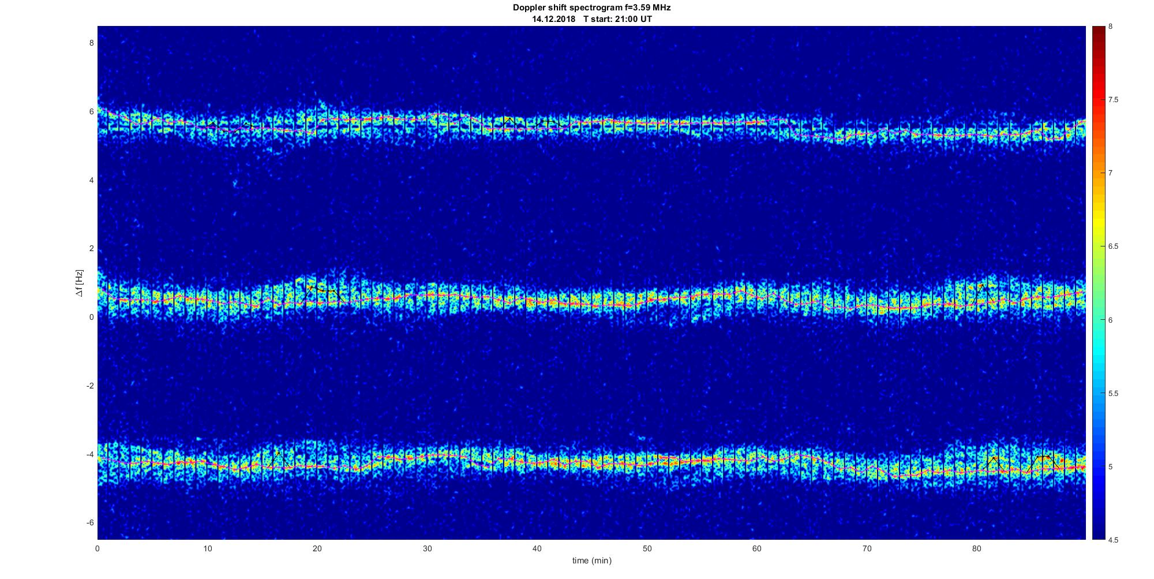This screenshot has height=579, width=1154.
Task: Click the y-axis tick label '4'
Action: (91, 180)
